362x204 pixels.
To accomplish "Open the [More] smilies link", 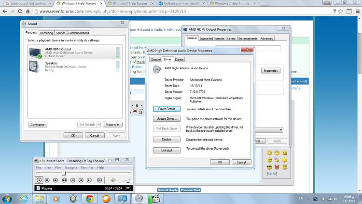I will 272,174.
